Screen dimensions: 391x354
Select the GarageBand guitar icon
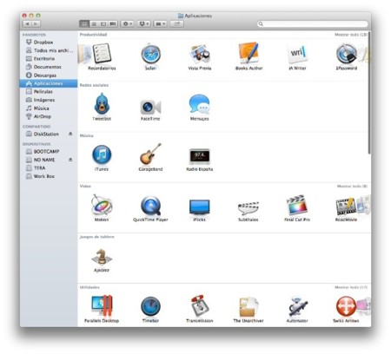(x=150, y=154)
